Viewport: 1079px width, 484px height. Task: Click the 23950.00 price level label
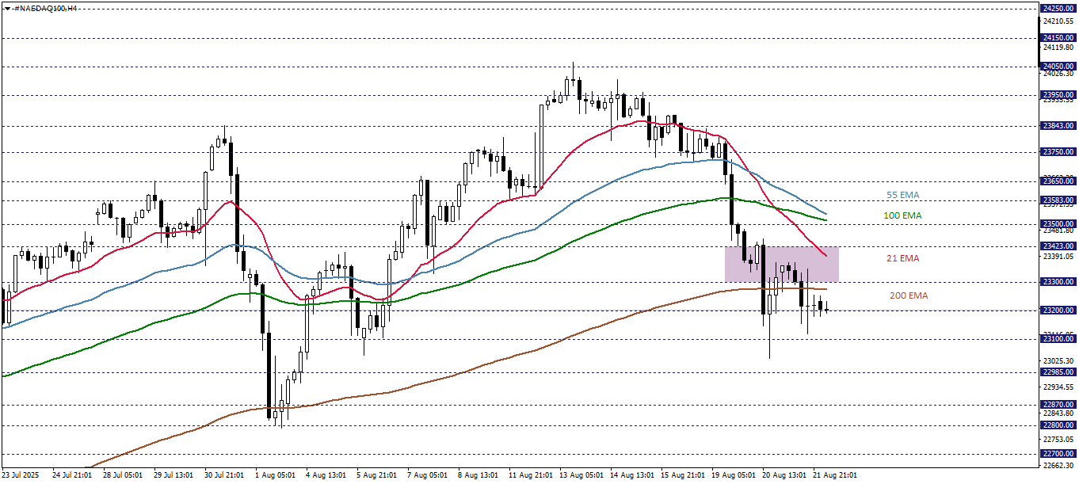coord(1058,95)
